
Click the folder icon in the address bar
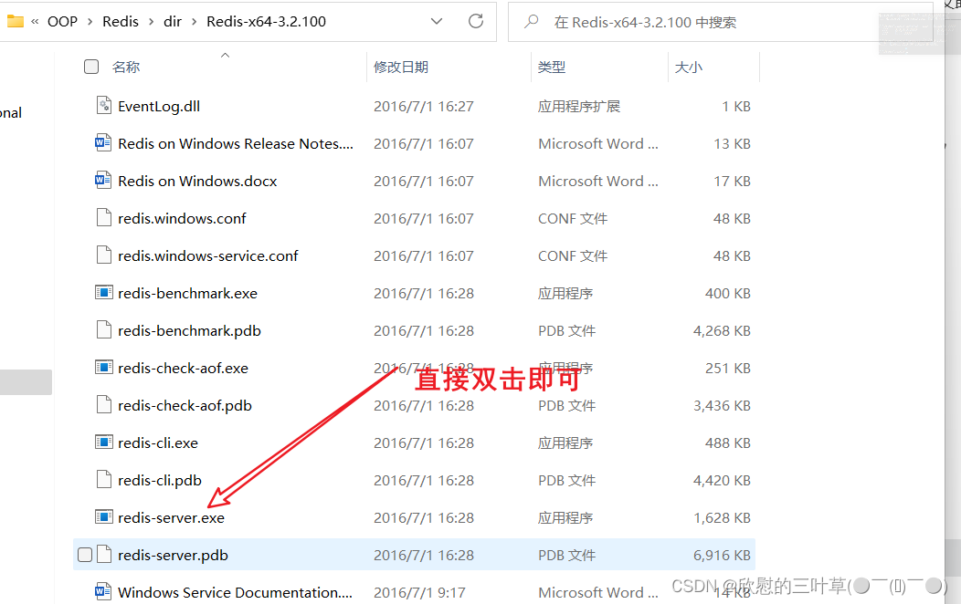(x=15, y=21)
